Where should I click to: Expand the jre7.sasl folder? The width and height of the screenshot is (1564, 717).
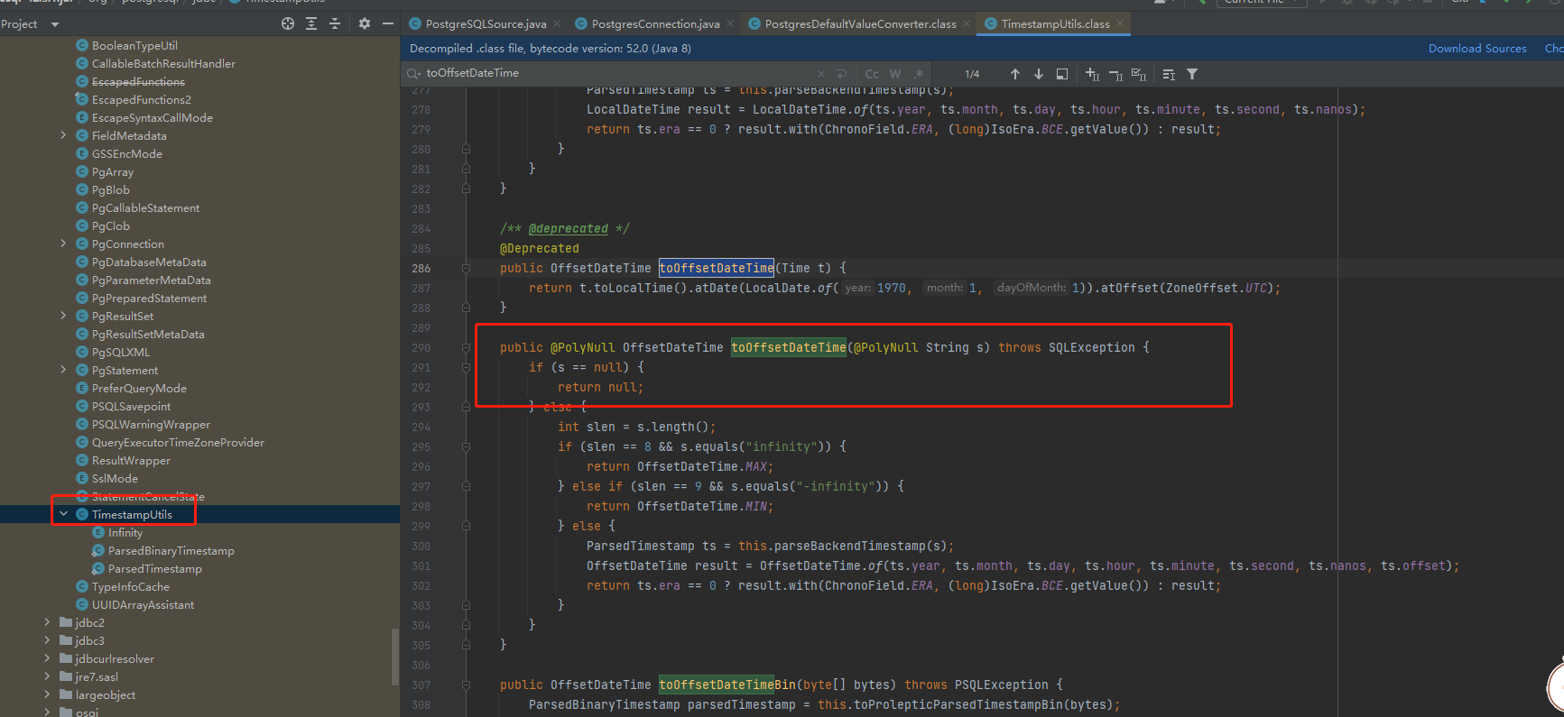click(47, 676)
